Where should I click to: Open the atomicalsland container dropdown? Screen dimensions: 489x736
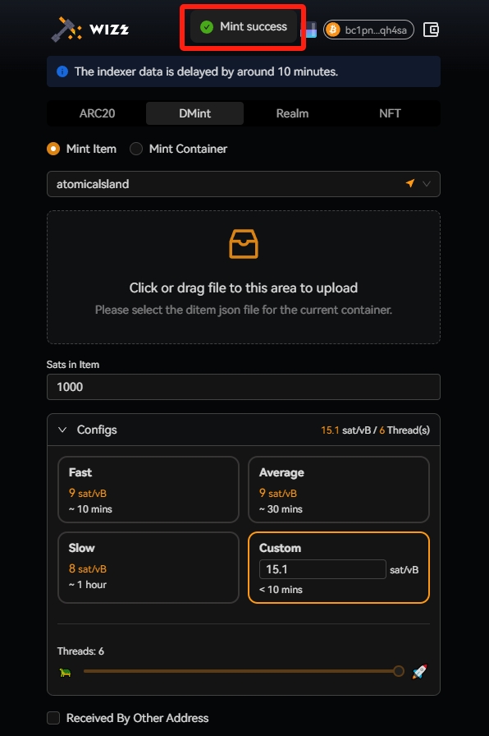coord(244,184)
